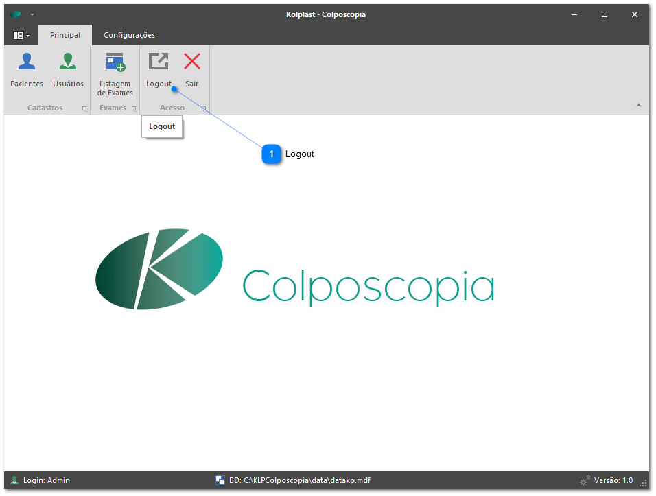
Task: Click the gears icon beside Versão: 1.0
Action: point(585,480)
